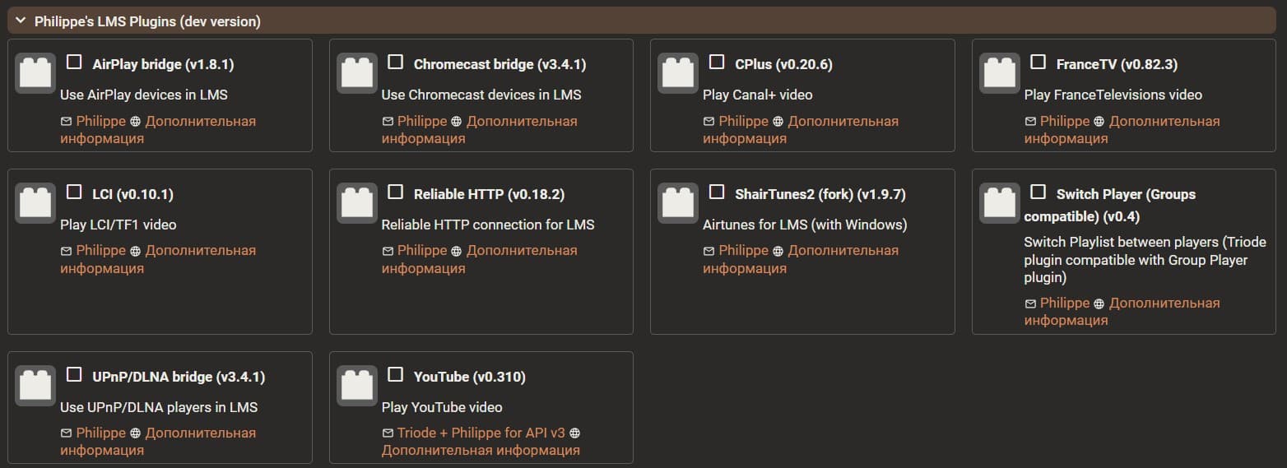This screenshot has height=468, width=1287.
Task: Open Triode + Philippe for API v3 link
Action: point(481,433)
